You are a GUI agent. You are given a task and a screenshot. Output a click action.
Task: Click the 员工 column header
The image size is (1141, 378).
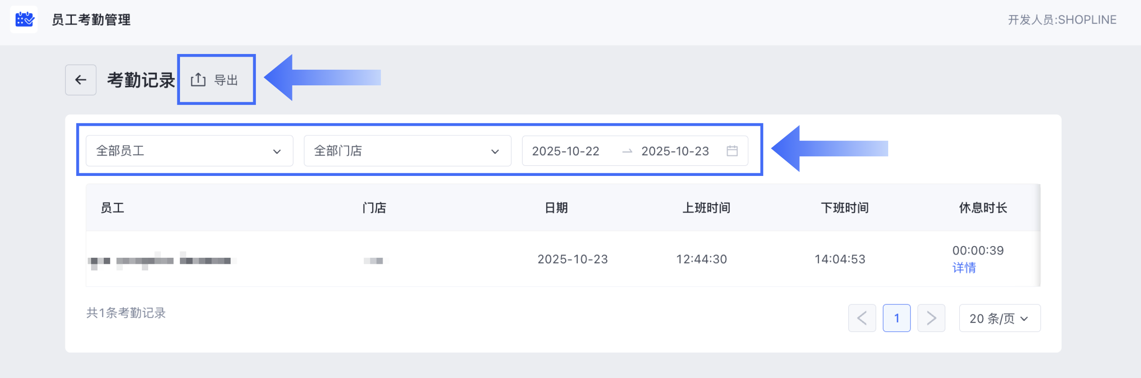tap(112, 208)
